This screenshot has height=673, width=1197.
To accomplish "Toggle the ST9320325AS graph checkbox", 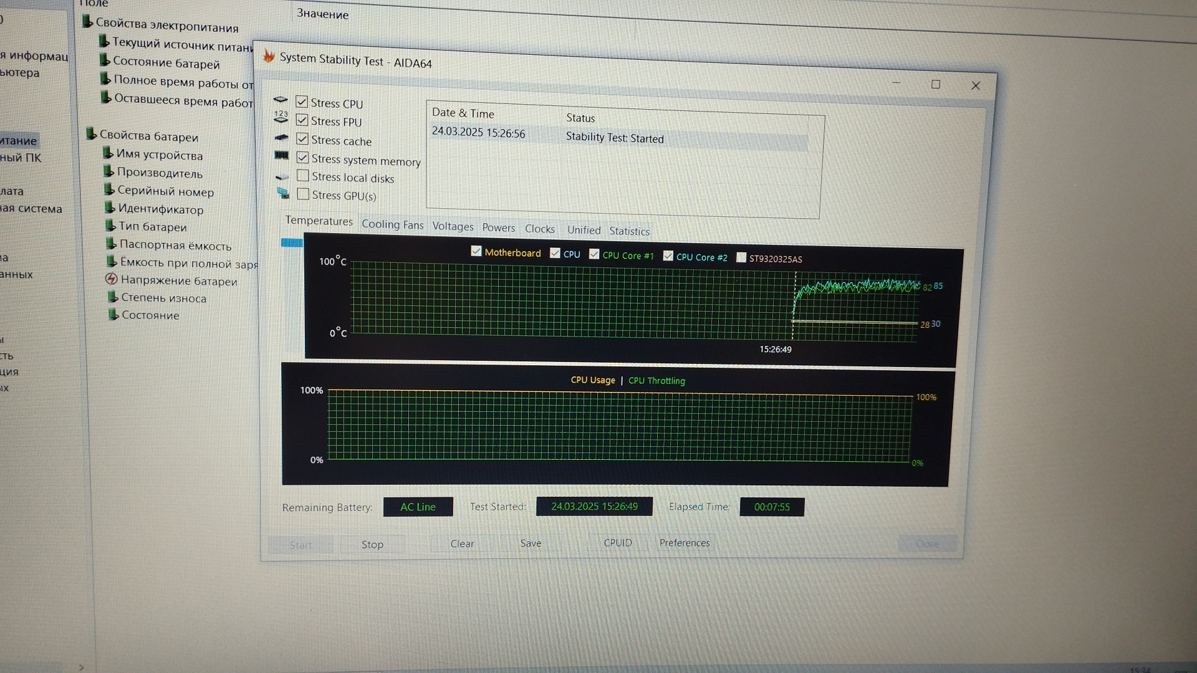I will (x=741, y=257).
